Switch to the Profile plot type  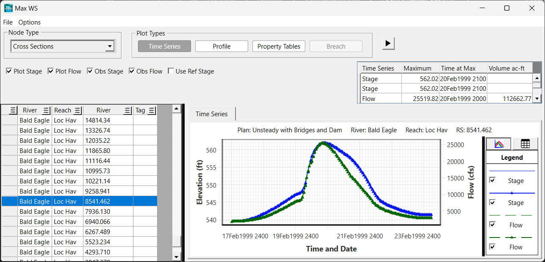click(x=221, y=46)
